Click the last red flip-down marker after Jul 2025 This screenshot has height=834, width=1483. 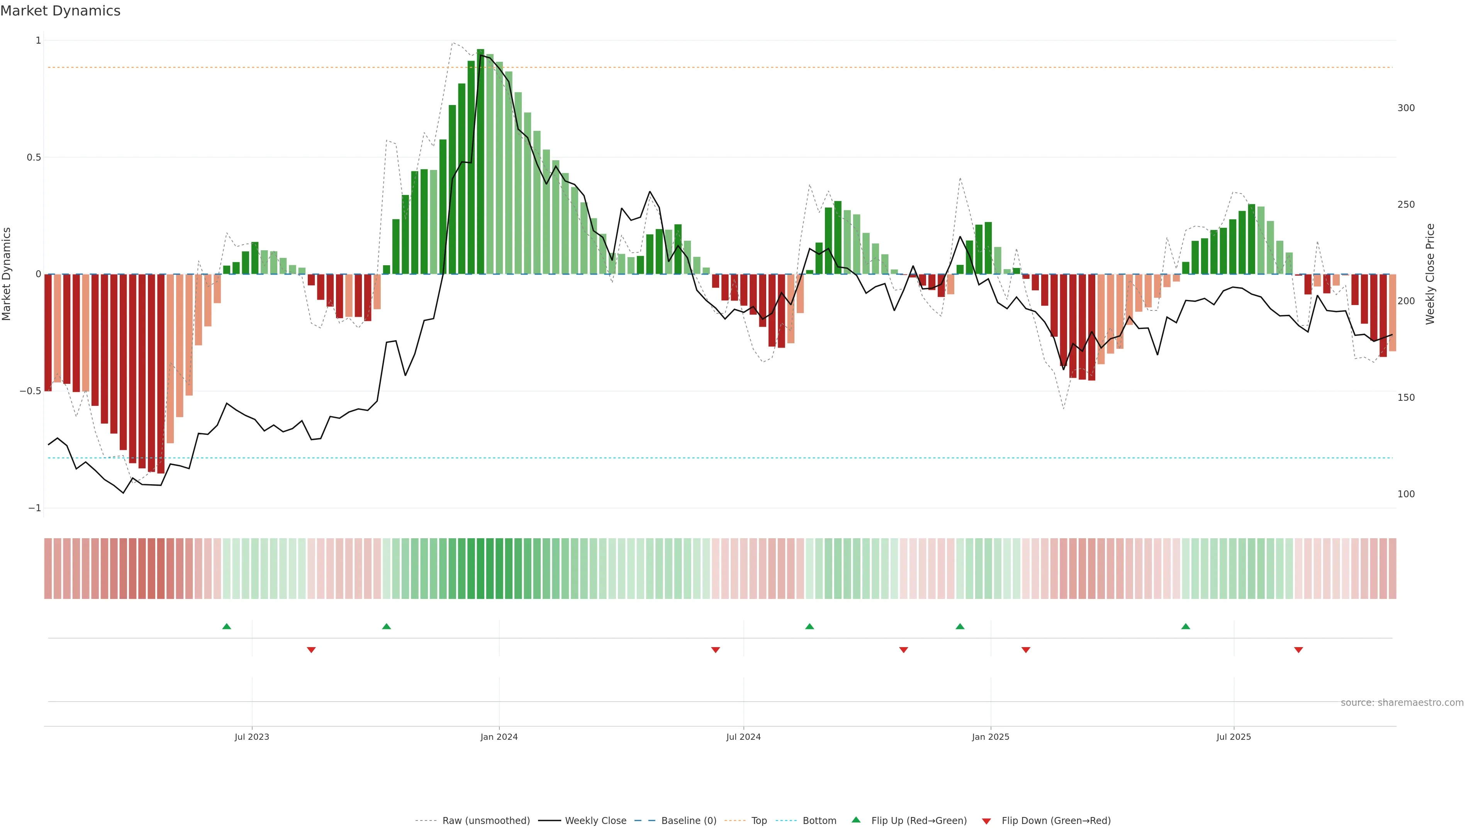(x=1298, y=650)
